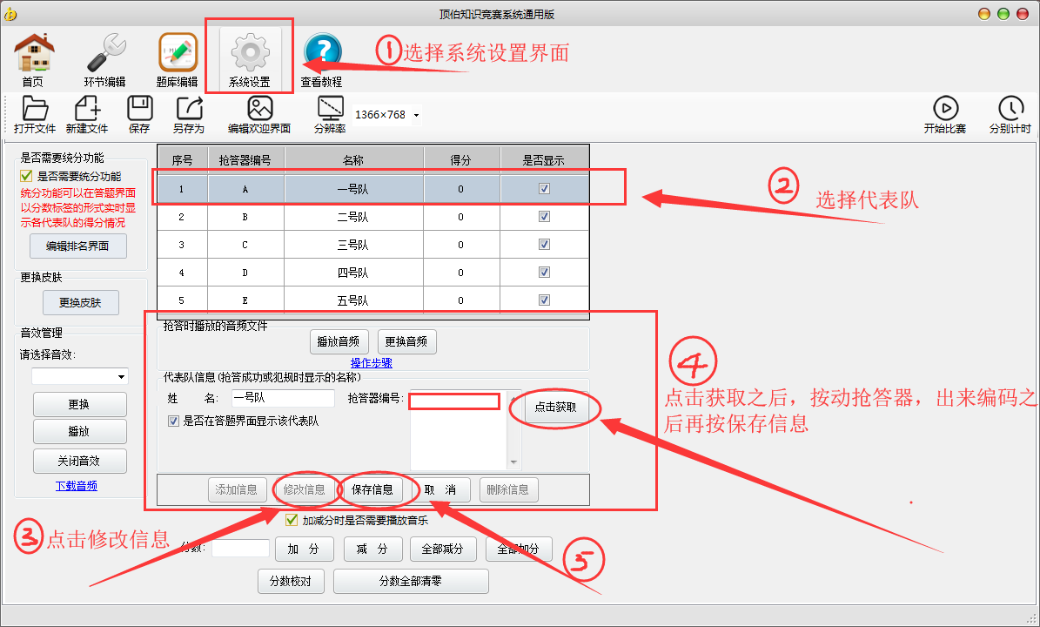
Task: Toggle 加减分时是否需要播放音乐 checkbox
Action: pyautogui.click(x=292, y=521)
